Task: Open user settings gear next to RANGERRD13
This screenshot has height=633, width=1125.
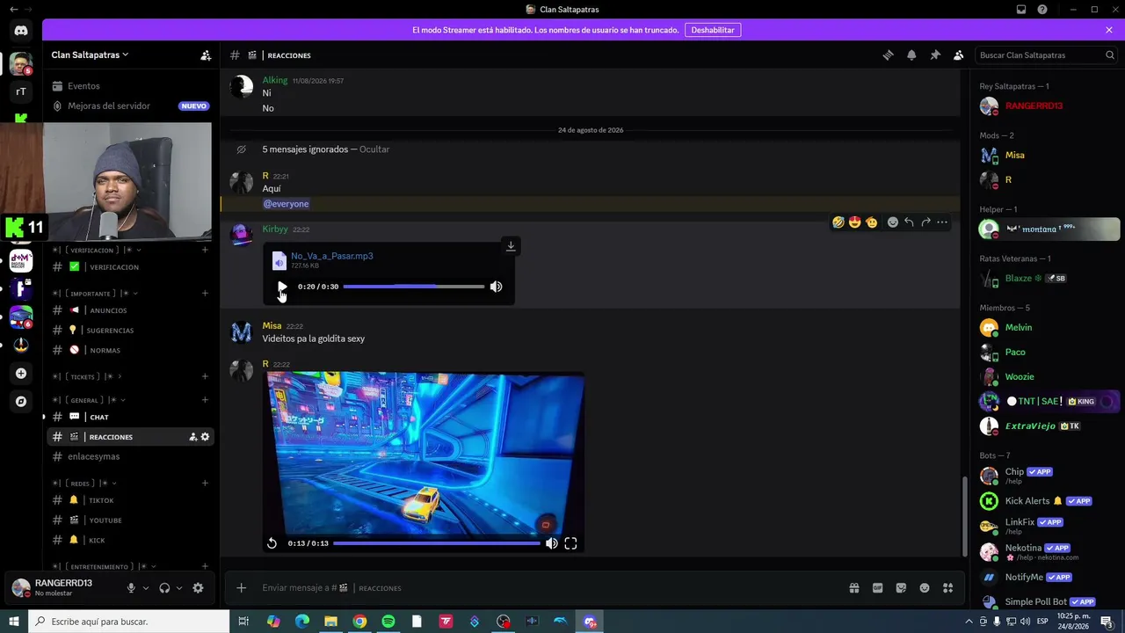Action: click(x=198, y=588)
